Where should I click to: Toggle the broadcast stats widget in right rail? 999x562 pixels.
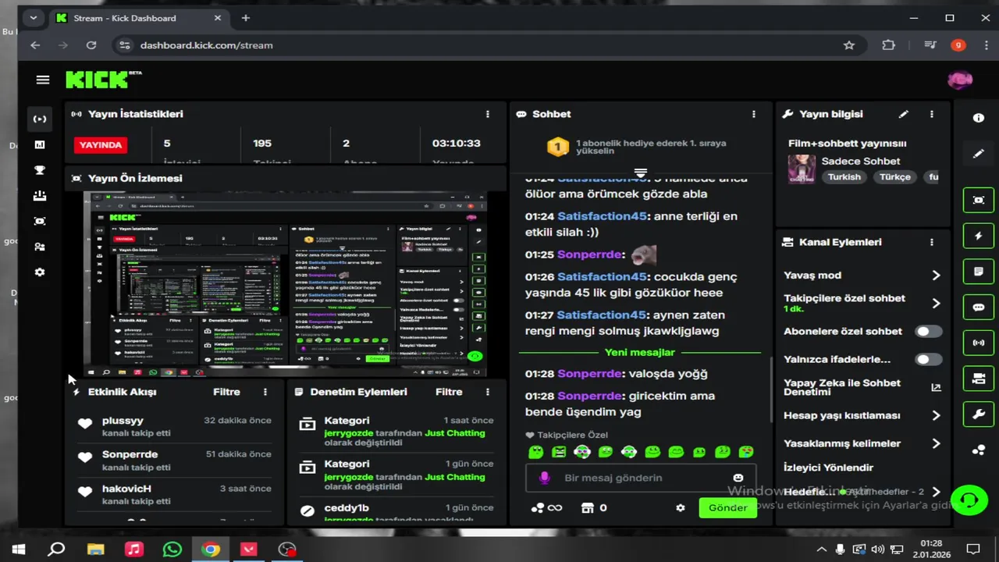click(979, 343)
